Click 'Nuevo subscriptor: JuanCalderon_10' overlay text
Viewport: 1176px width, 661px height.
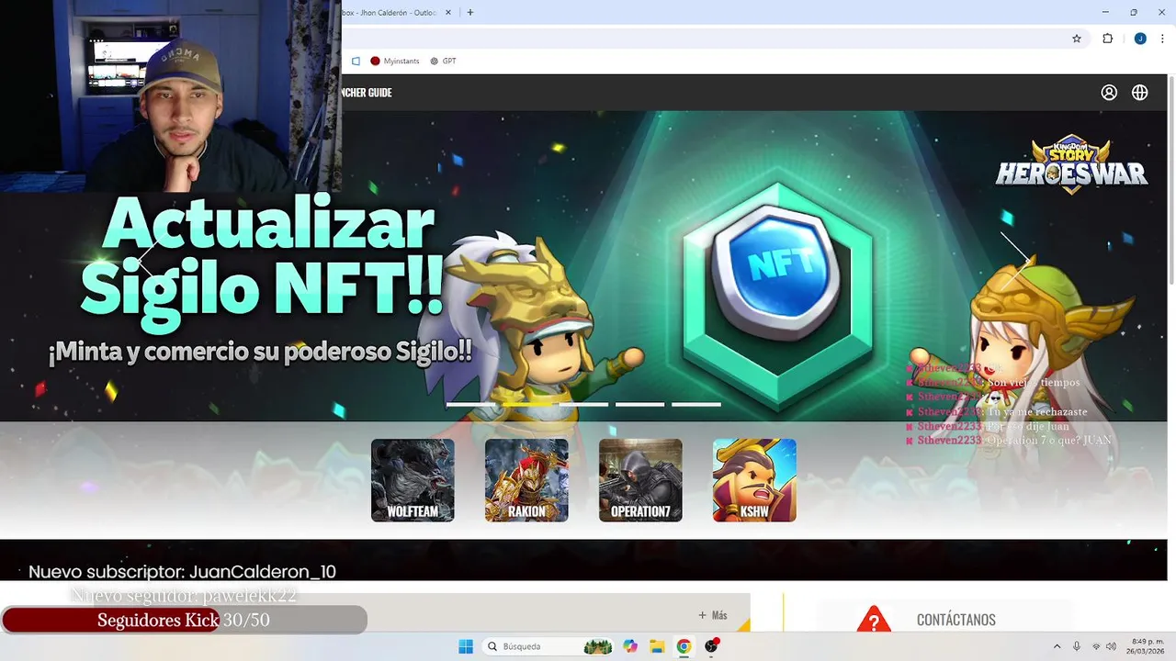coord(182,572)
